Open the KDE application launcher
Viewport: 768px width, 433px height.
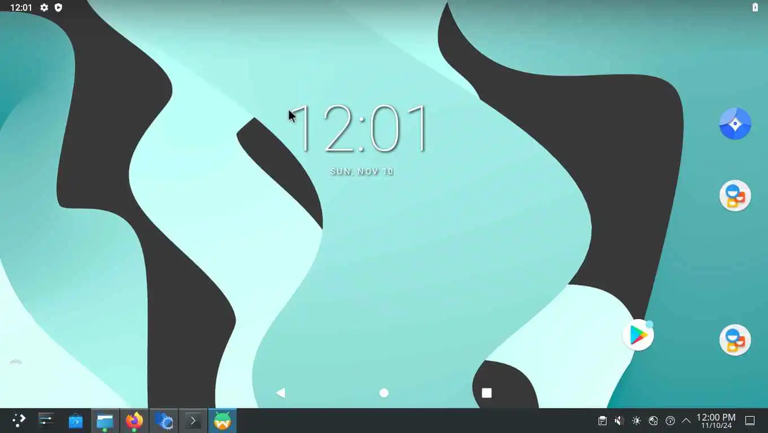coord(19,421)
